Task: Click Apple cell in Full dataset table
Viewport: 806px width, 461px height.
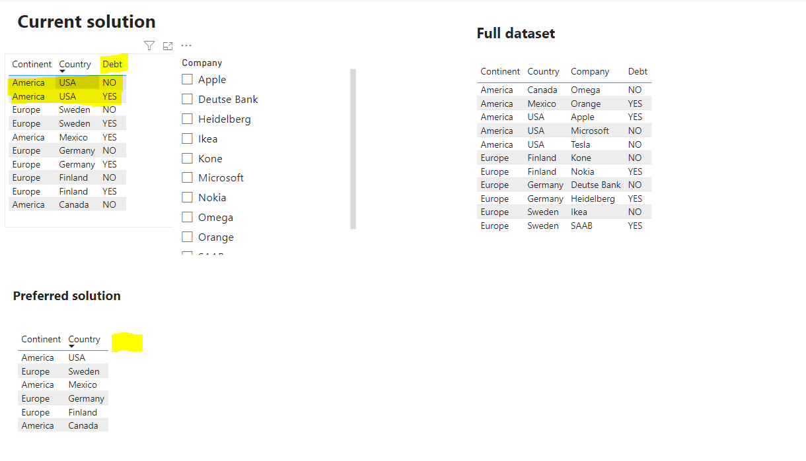Action: coord(583,117)
